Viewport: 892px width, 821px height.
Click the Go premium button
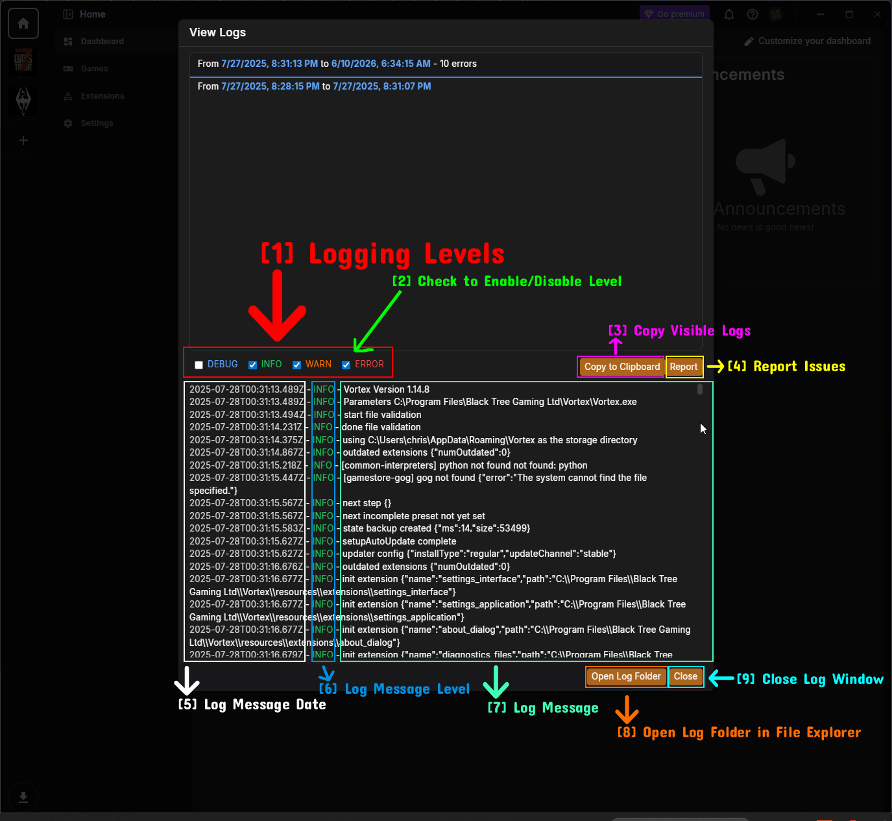[x=675, y=14]
